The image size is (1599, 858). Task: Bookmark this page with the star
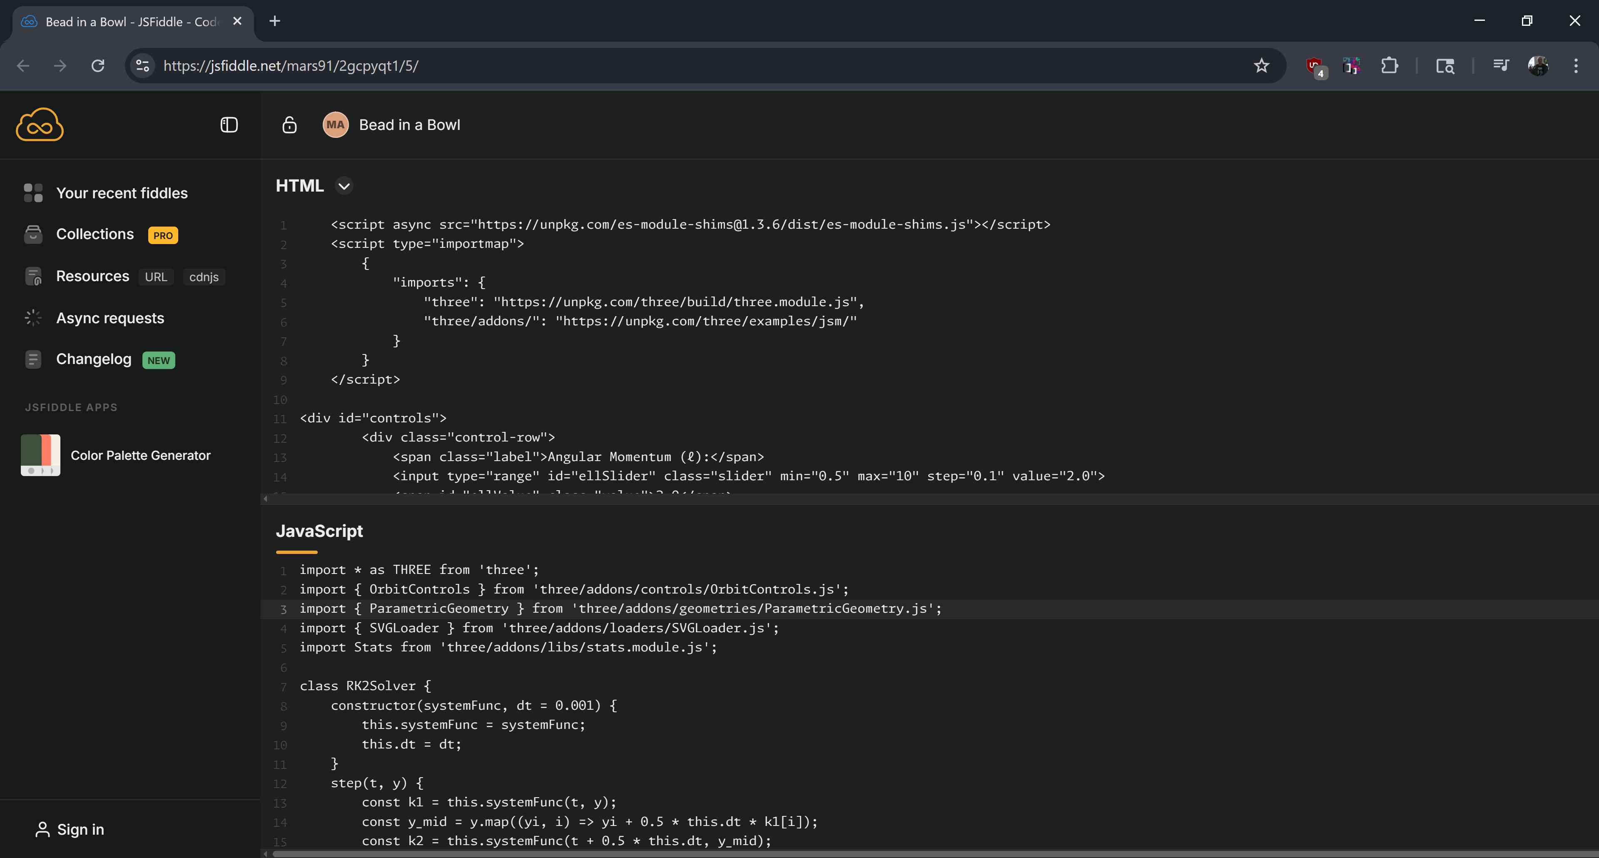coord(1261,65)
